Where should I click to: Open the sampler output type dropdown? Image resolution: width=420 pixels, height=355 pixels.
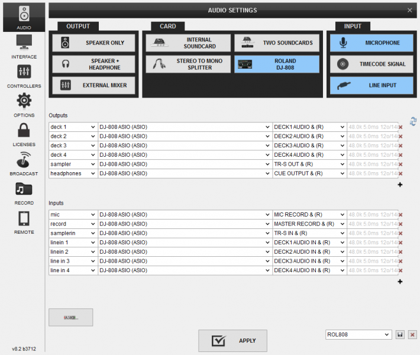coord(73,164)
